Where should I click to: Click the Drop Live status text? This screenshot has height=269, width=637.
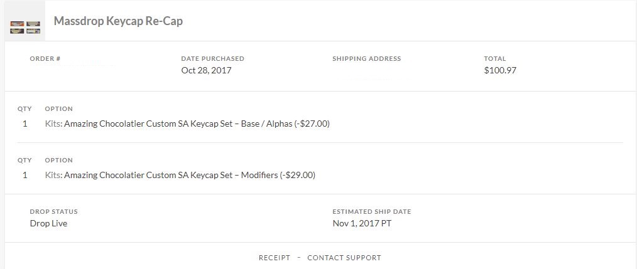[x=49, y=224]
